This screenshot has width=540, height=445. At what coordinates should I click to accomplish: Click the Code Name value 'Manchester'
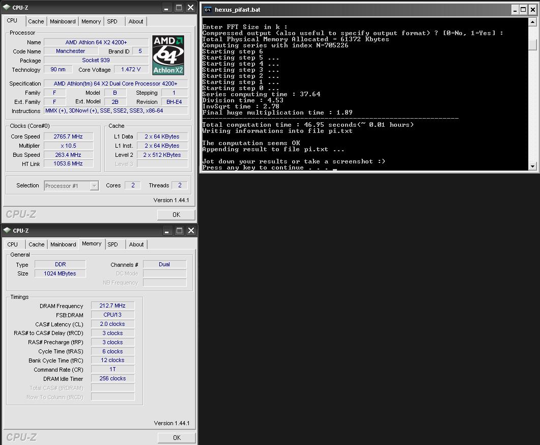pos(71,51)
